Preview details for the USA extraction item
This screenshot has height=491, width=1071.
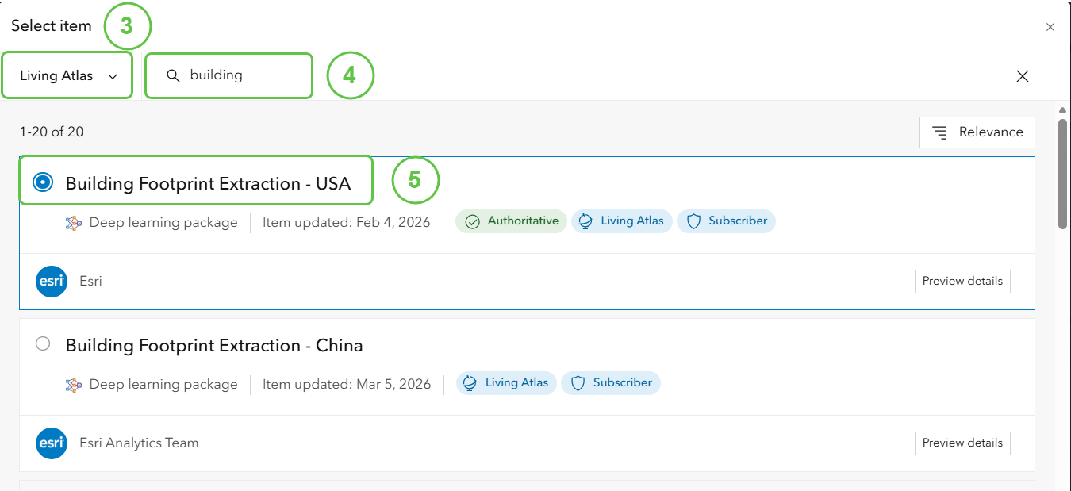(x=962, y=282)
